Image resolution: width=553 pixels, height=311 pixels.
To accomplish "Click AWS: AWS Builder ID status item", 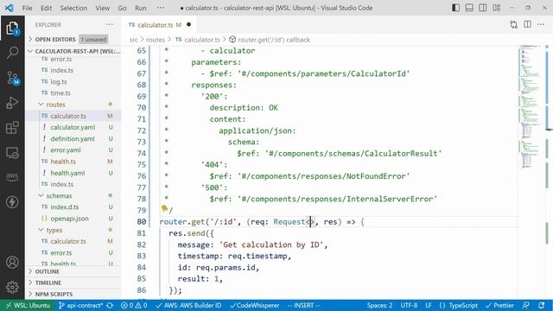I will [188, 305].
